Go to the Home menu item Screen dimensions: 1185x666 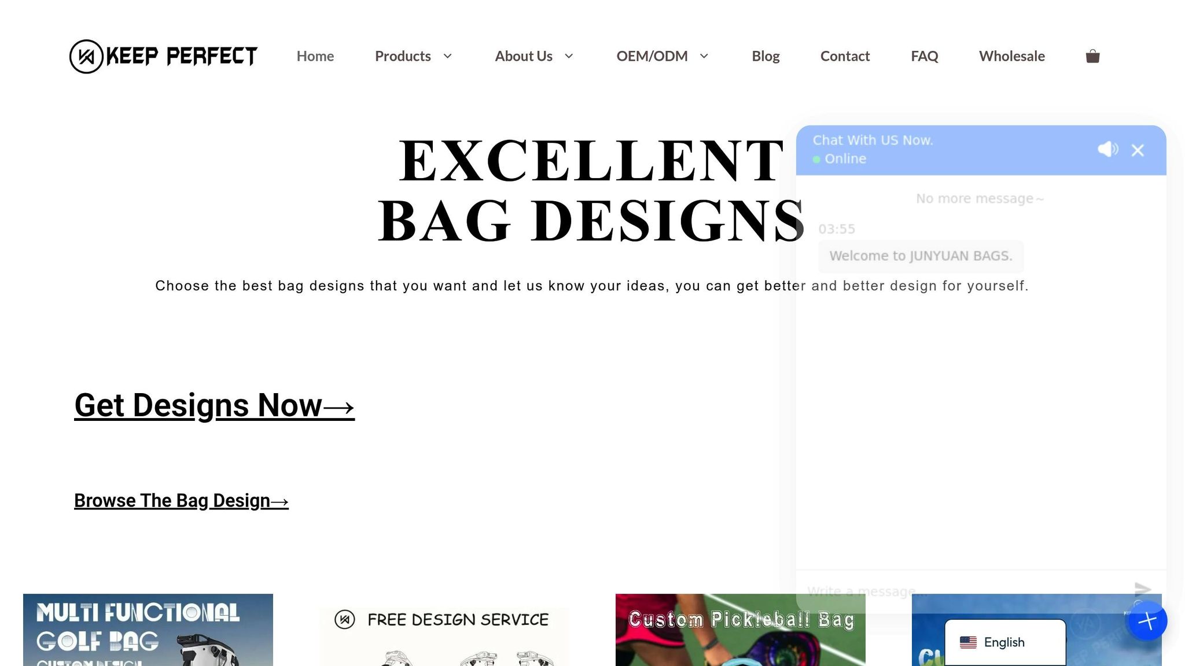tap(315, 56)
